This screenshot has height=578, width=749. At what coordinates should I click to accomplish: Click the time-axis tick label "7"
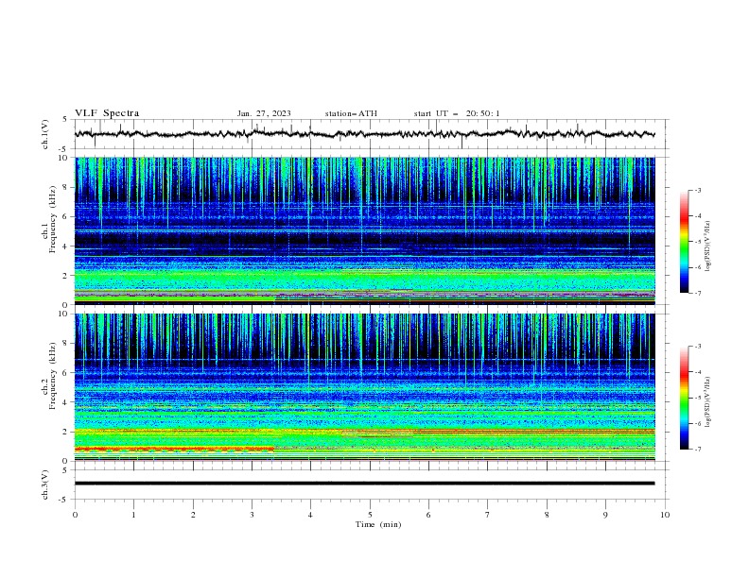pos(488,515)
